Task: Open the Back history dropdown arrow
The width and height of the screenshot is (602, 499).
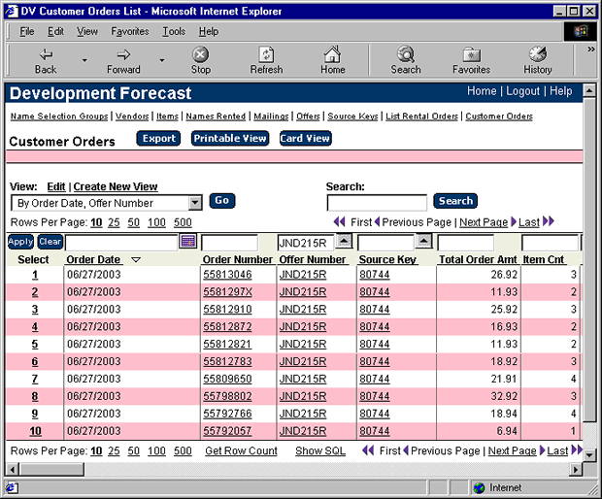Action: point(84,60)
